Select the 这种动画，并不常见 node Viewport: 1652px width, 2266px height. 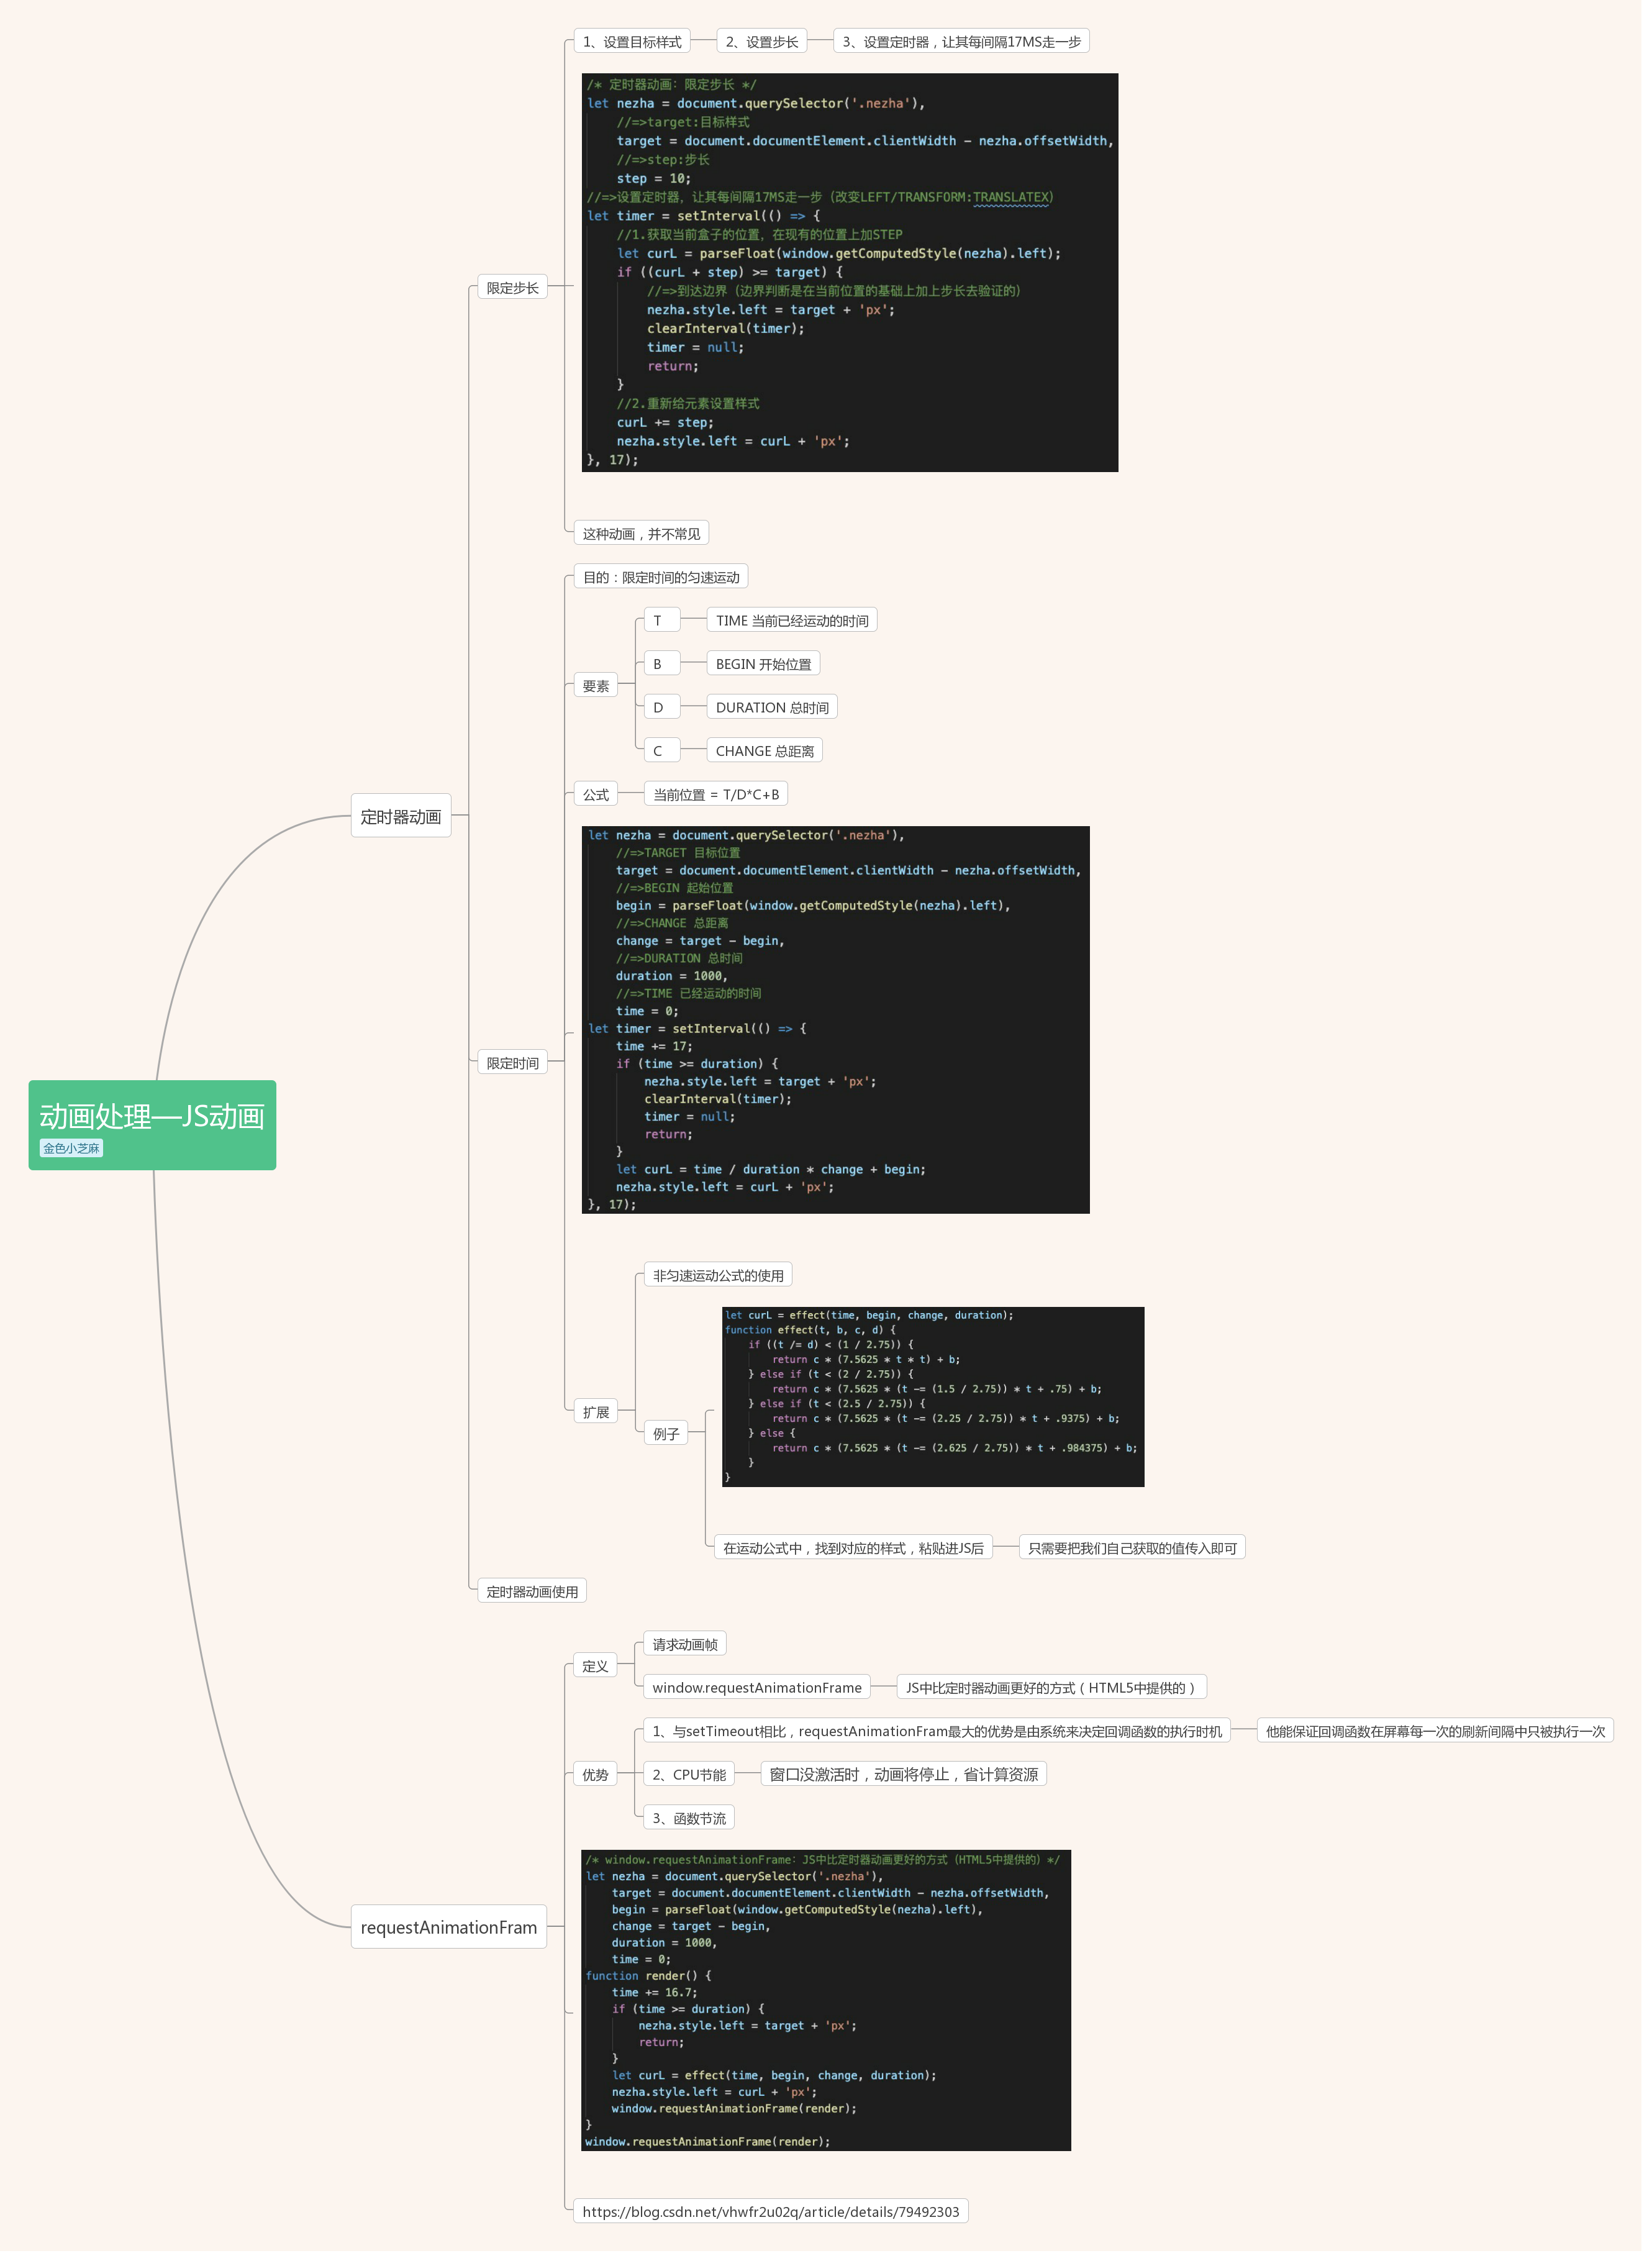coord(641,534)
